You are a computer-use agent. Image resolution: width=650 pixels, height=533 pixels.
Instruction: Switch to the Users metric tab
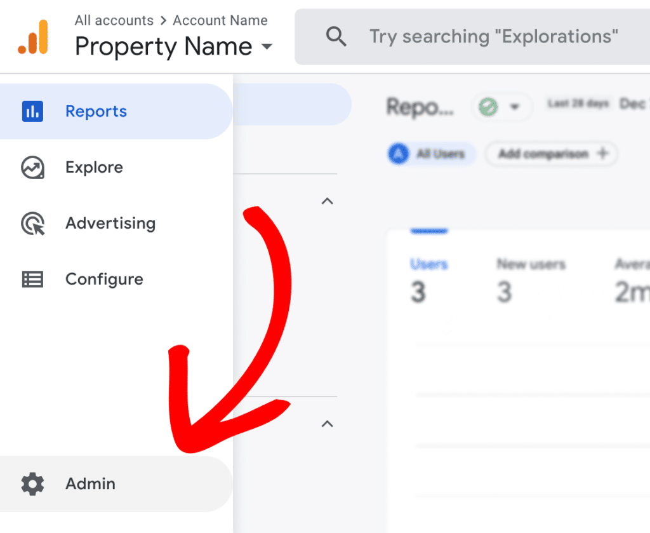pyautogui.click(x=429, y=264)
